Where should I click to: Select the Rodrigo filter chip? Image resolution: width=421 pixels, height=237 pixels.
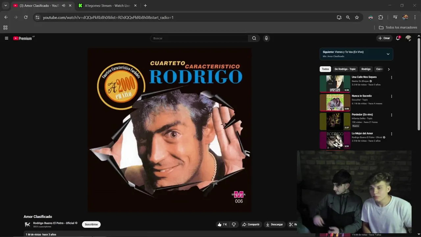tap(366, 69)
